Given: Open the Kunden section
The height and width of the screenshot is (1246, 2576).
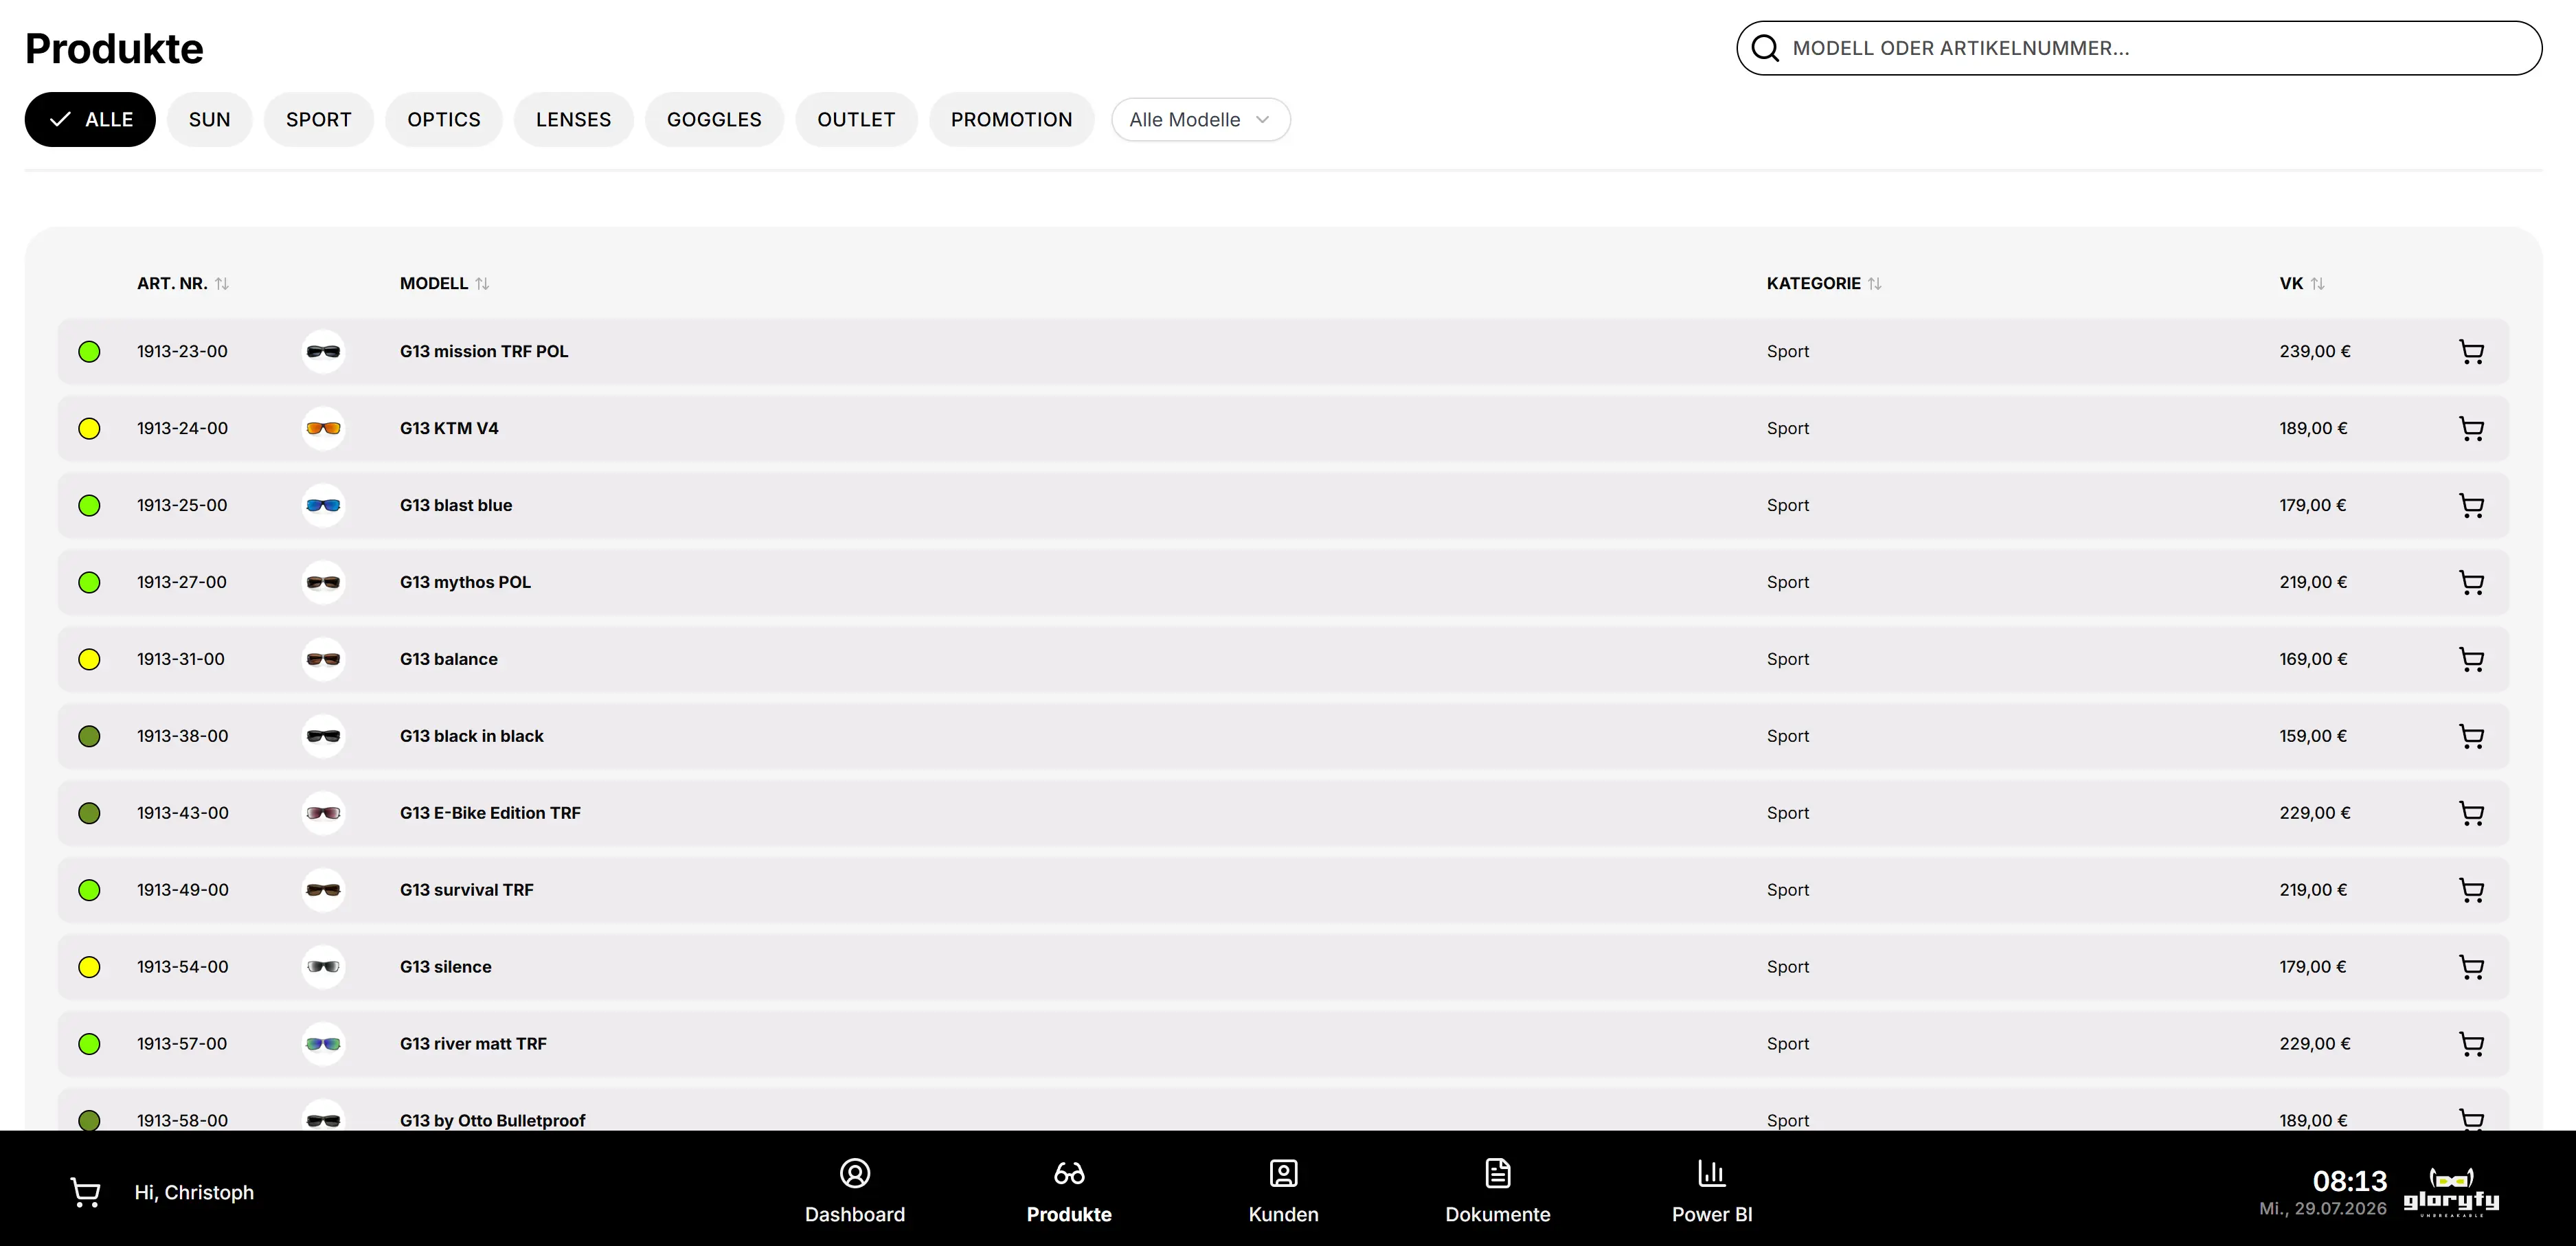Looking at the screenshot, I should pyautogui.click(x=1283, y=1191).
